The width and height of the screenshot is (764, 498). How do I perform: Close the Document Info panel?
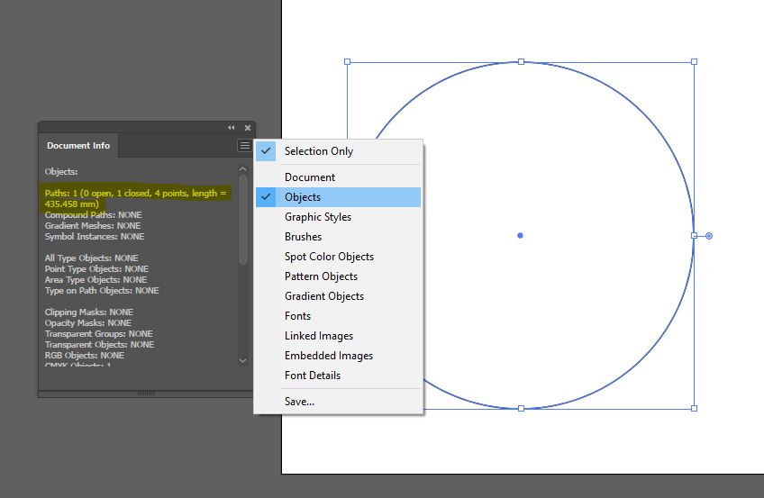point(247,128)
